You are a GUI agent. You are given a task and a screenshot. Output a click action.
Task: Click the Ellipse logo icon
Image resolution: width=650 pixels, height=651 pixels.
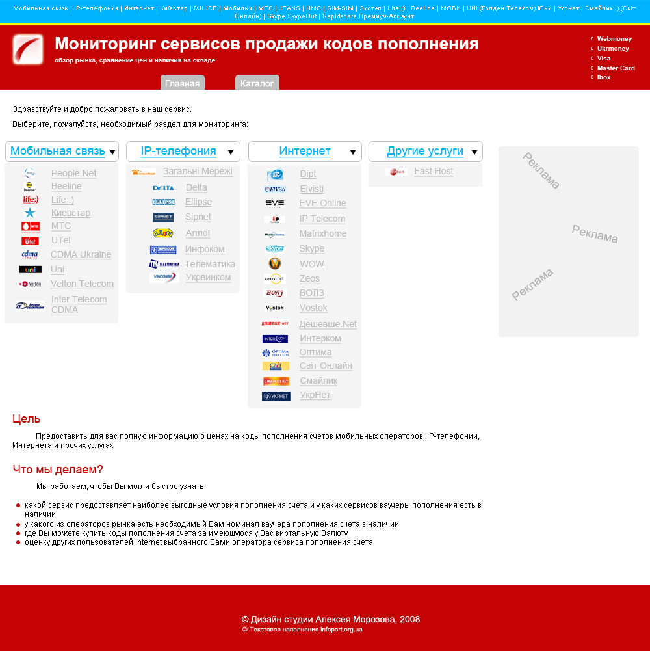pos(163,202)
